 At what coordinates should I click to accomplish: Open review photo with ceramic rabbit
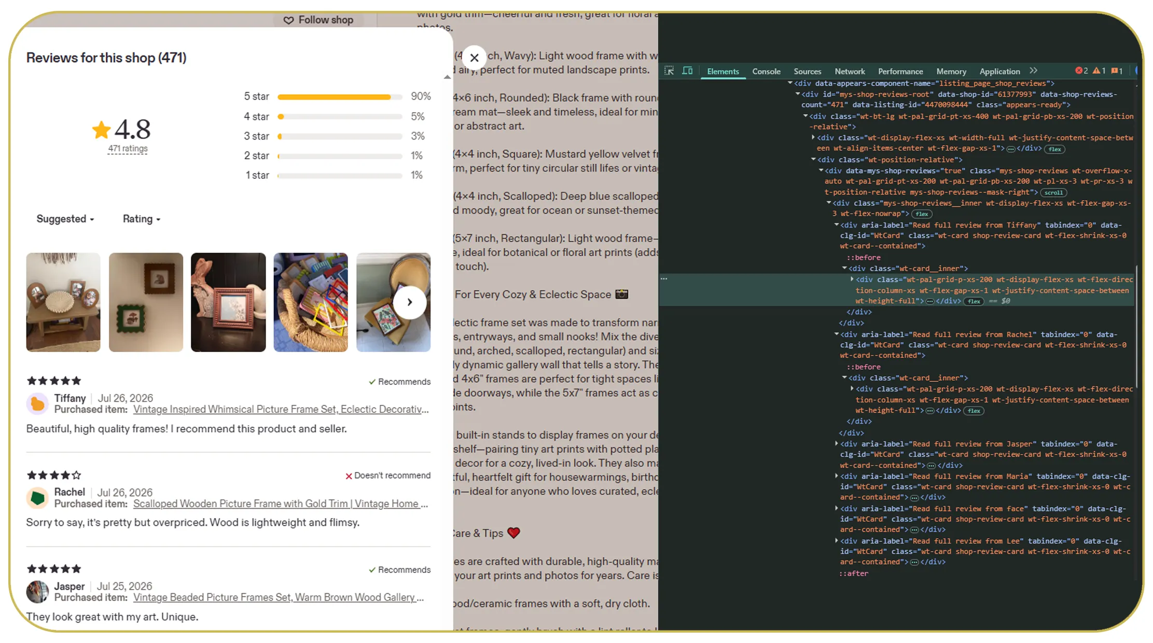228,302
